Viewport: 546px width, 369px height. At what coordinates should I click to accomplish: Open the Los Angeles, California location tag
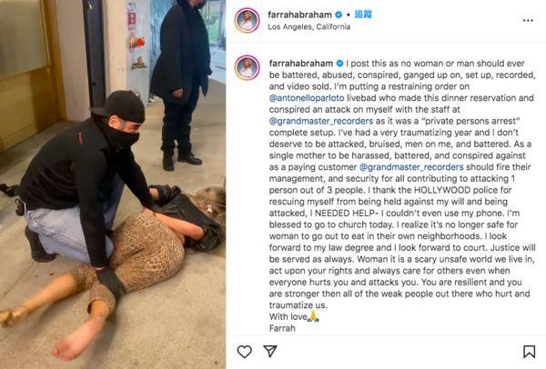coord(308,26)
